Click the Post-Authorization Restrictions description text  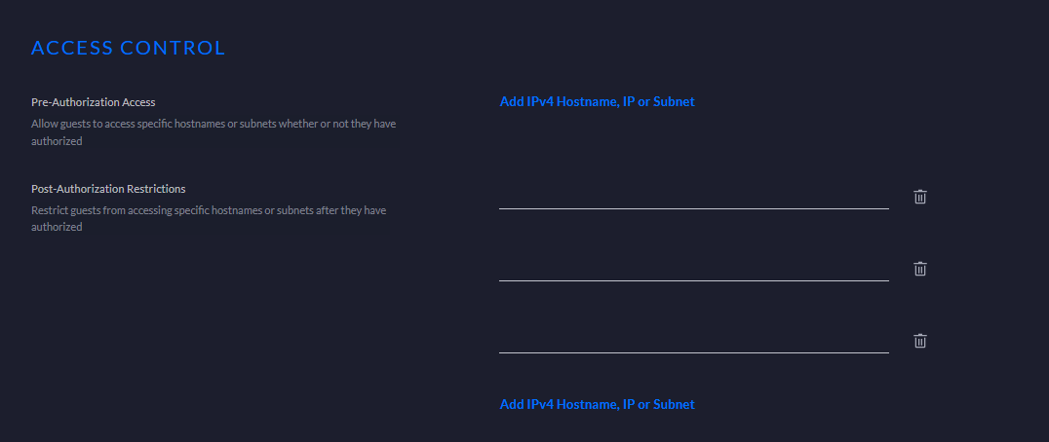coord(209,219)
